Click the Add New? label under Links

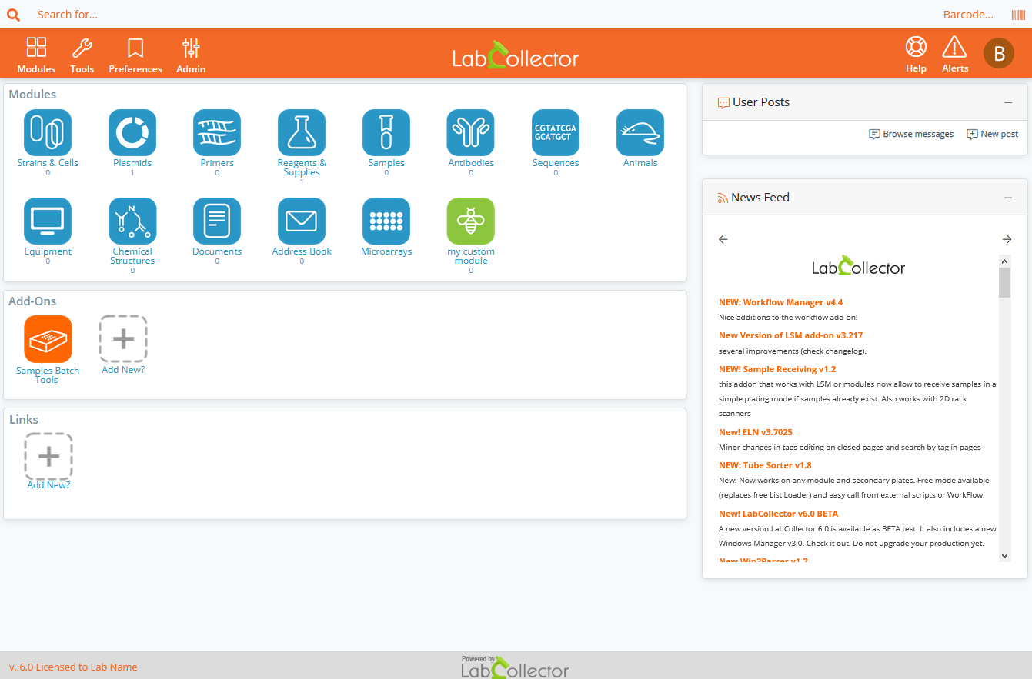click(48, 485)
